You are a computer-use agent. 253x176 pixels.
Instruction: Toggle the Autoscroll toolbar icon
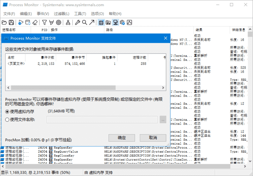[28, 23]
